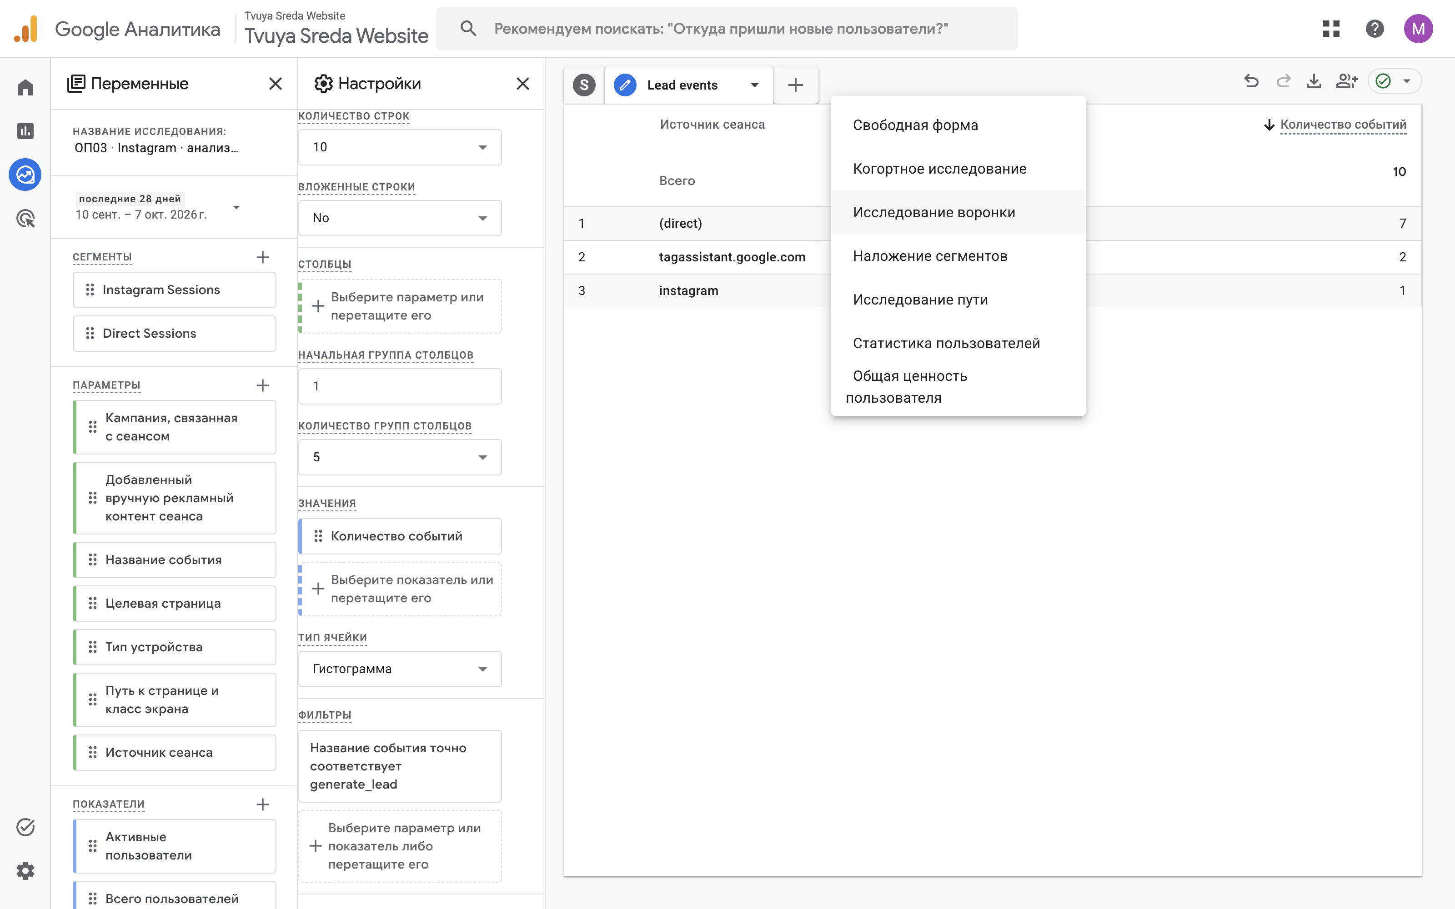The image size is (1455, 909).
Task: Download the exploration data
Action: [x=1315, y=81]
